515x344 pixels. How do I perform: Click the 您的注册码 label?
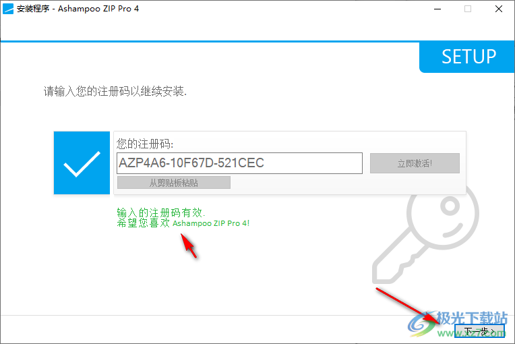(x=145, y=144)
